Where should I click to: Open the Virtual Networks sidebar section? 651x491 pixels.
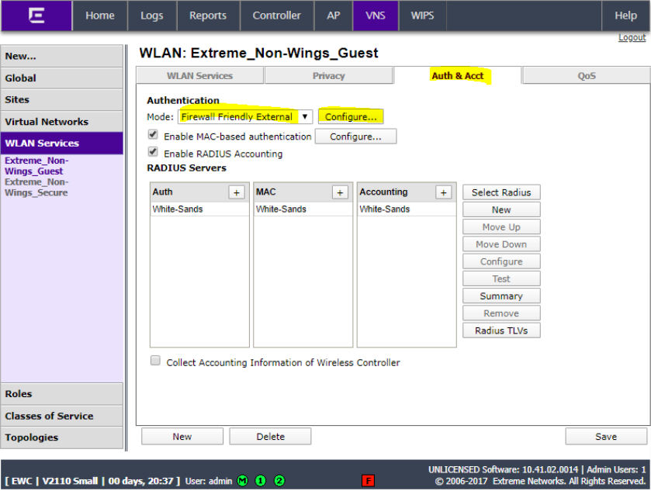[62, 122]
